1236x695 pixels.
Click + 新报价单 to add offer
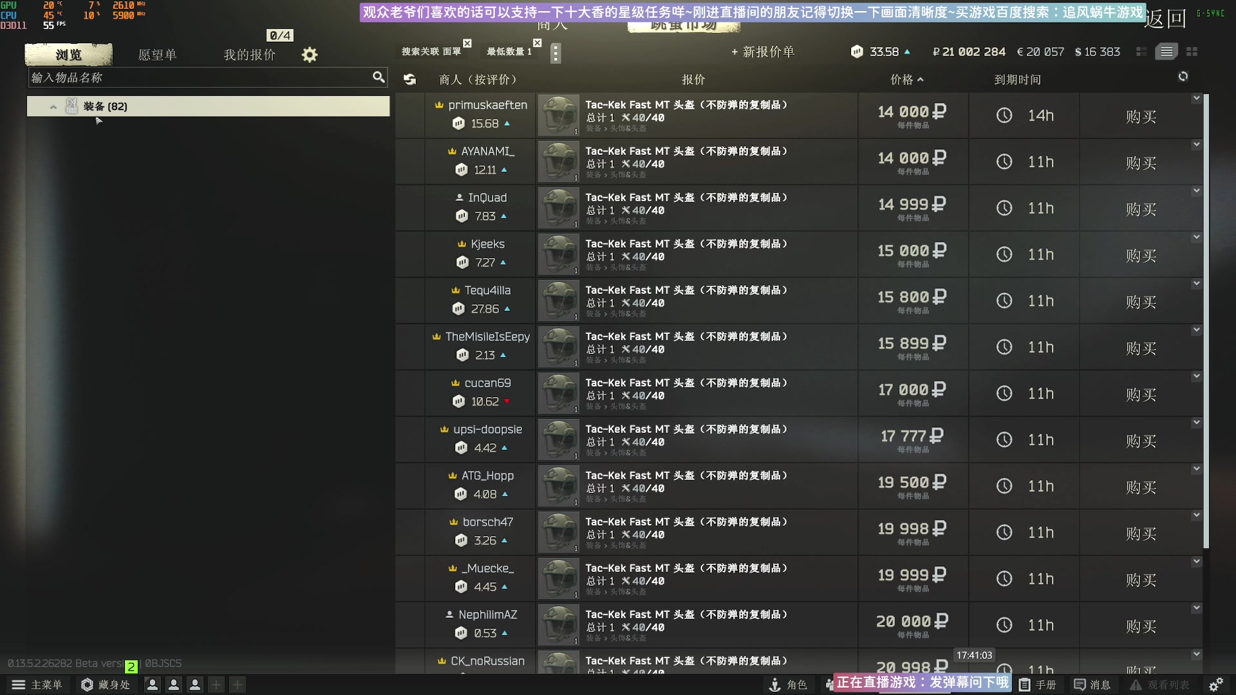click(763, 51)
